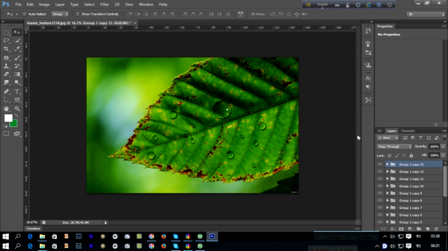Open the Fill slider arrow
This screenshot has width=448, height=251.
click(x=443, y=155)
